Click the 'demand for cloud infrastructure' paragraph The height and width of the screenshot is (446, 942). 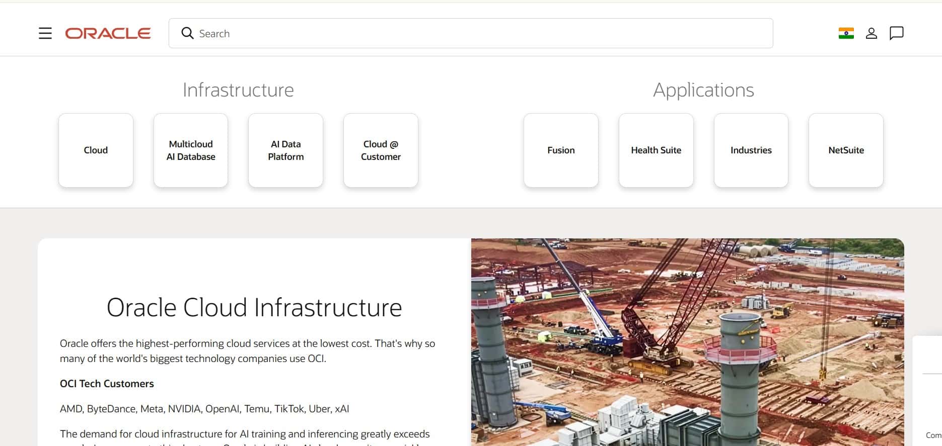pyautogui.click(x=245, y=438)
